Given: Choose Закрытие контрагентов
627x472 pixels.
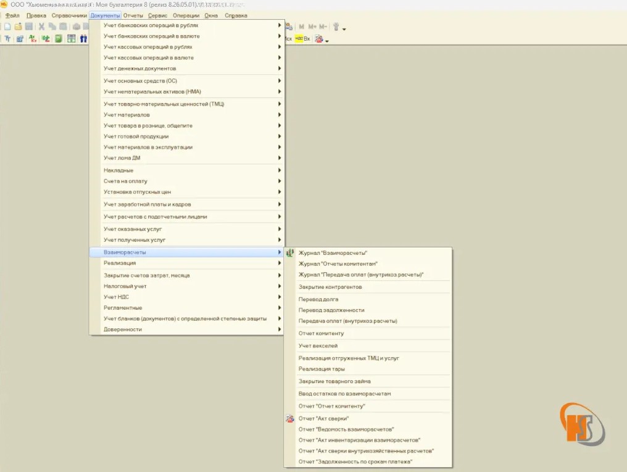Looking at the screenshot, I should click(368, 287).
